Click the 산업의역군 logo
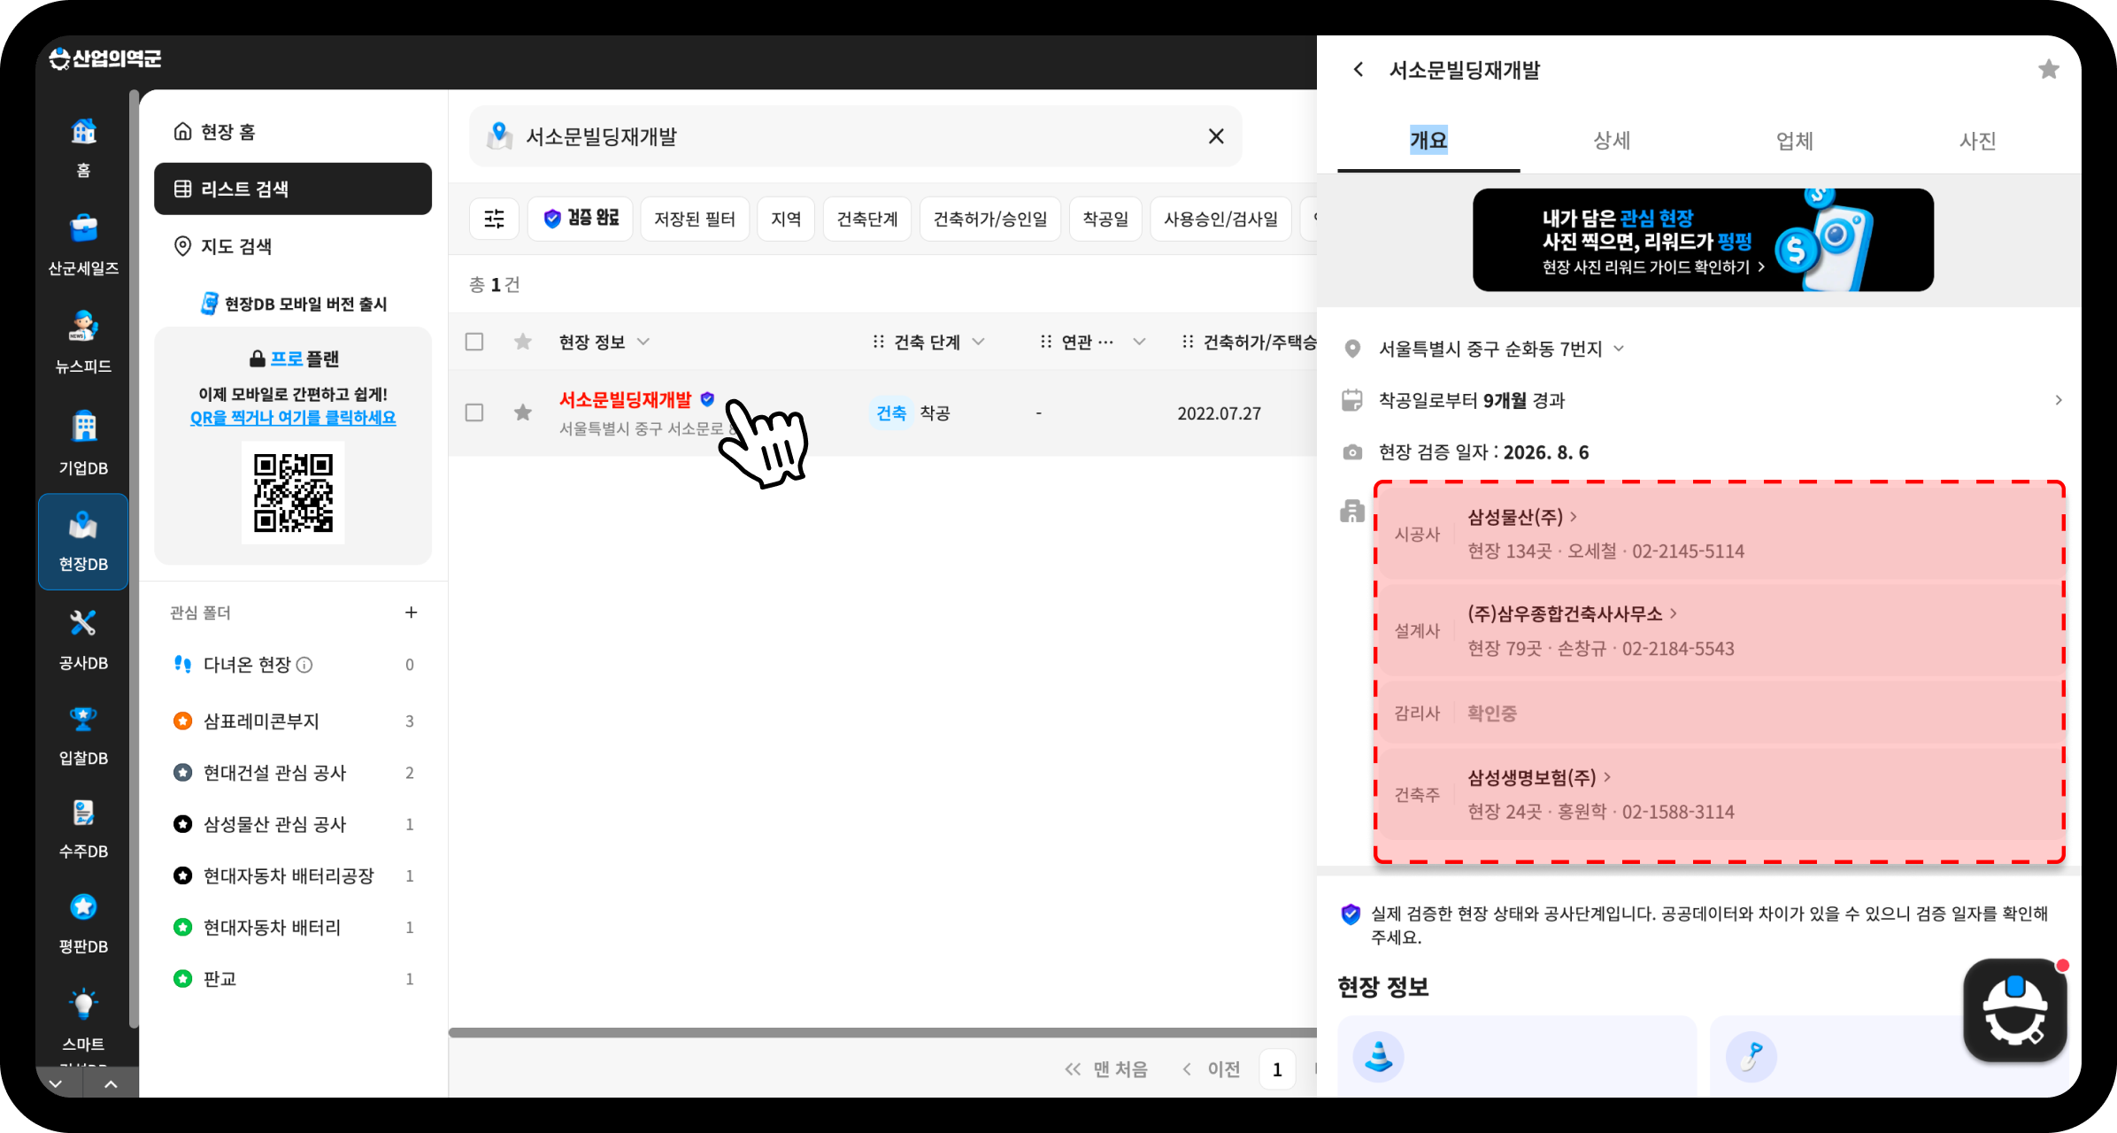The image size is (2117, 1133). click(x=105, y=58)
